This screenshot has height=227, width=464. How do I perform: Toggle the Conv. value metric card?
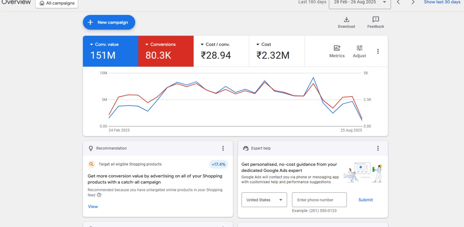click(110, 51)
